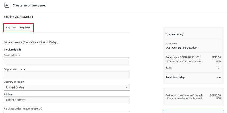Click the $2295.00 full launch amount
227x113 pixels.
point(215,95)
